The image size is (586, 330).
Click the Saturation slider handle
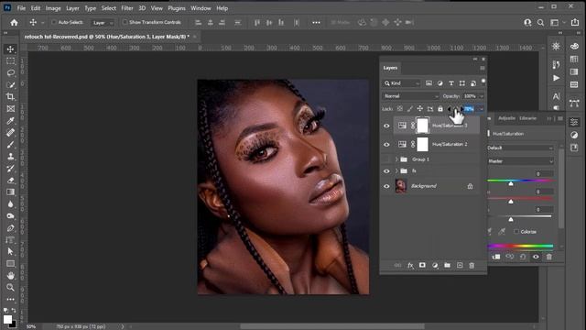pyautogui.click(x=511, y=202)
